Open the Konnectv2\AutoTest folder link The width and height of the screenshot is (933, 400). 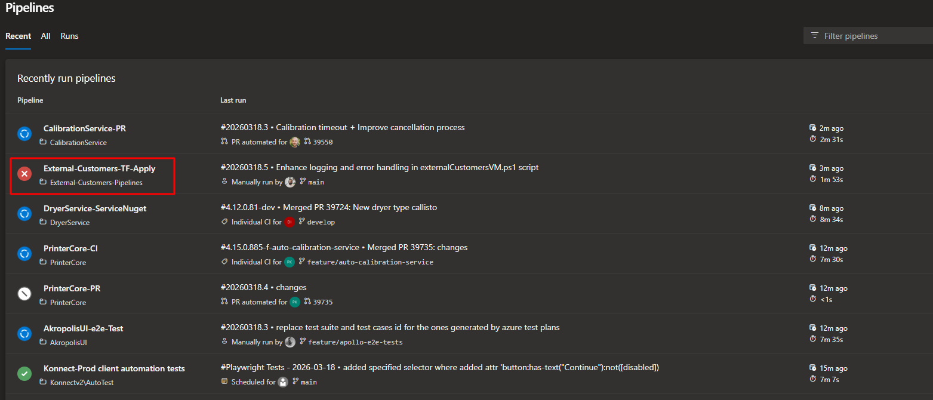click(82, 383)
